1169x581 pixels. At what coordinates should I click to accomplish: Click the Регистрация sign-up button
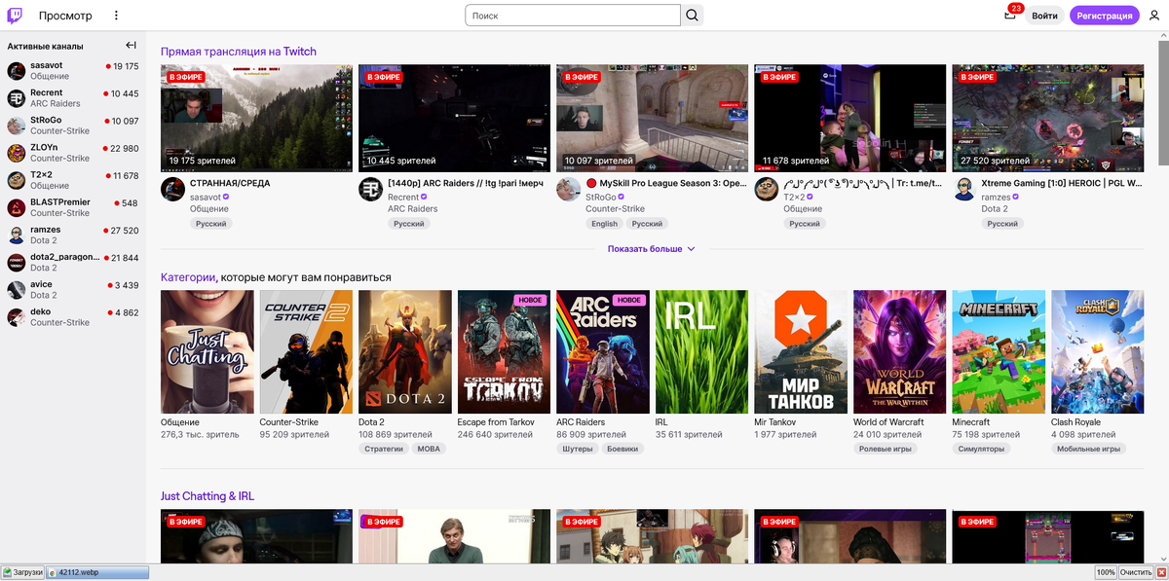[x=1104, y=16]
